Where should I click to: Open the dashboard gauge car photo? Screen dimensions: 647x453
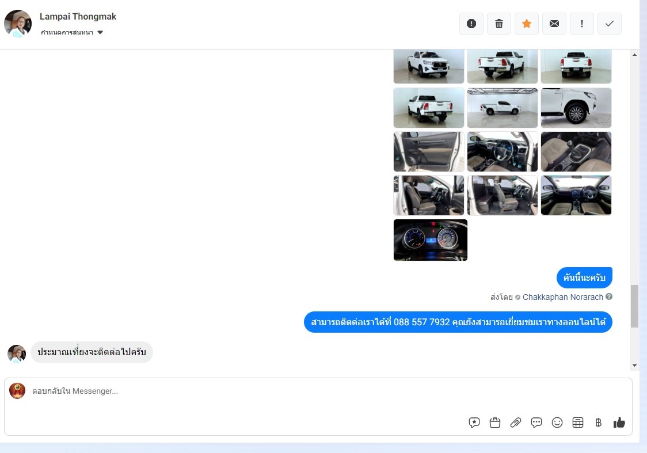pyautogui.click(x=430, y=240)
